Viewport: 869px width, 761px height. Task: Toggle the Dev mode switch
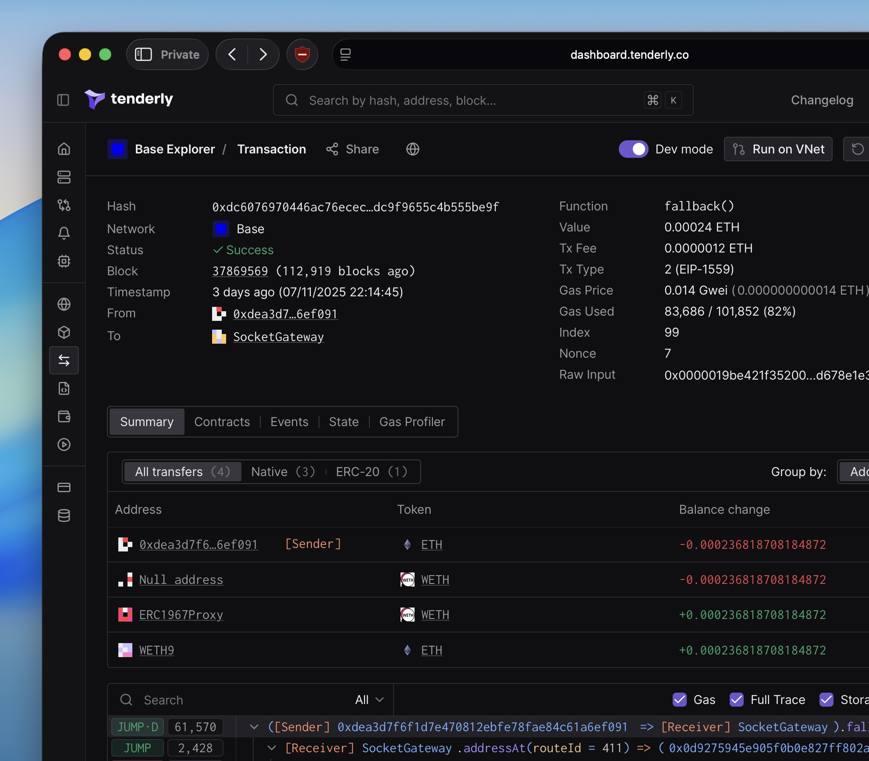click(633, 149)
